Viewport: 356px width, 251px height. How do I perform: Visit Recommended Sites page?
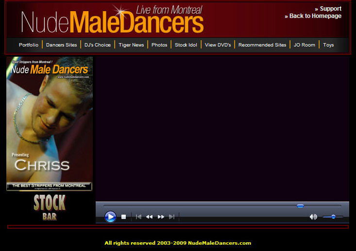(262, 45)
